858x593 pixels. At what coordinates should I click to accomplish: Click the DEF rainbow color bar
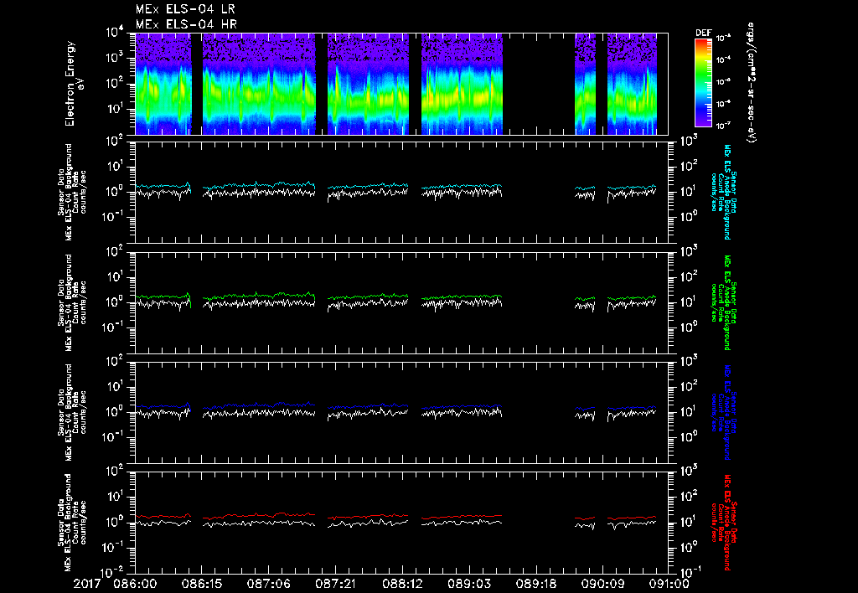(703, 83)
